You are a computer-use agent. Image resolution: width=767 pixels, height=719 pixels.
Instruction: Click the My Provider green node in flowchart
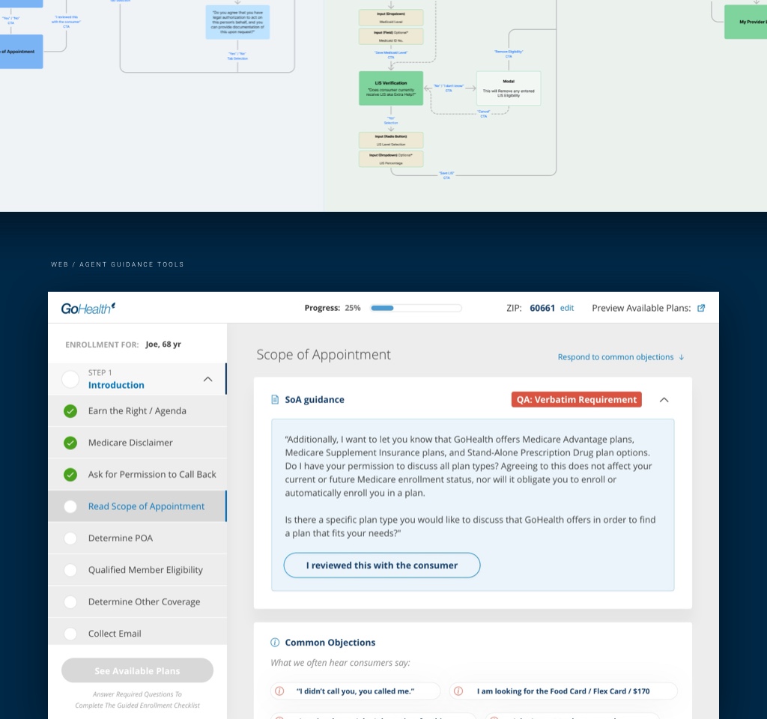(x=745, y=22)
